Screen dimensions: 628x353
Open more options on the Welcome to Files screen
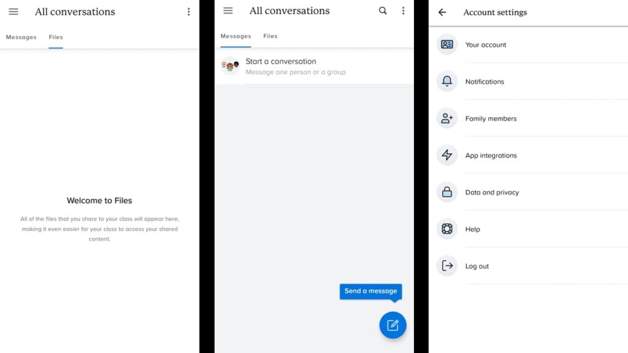point(188,12)
